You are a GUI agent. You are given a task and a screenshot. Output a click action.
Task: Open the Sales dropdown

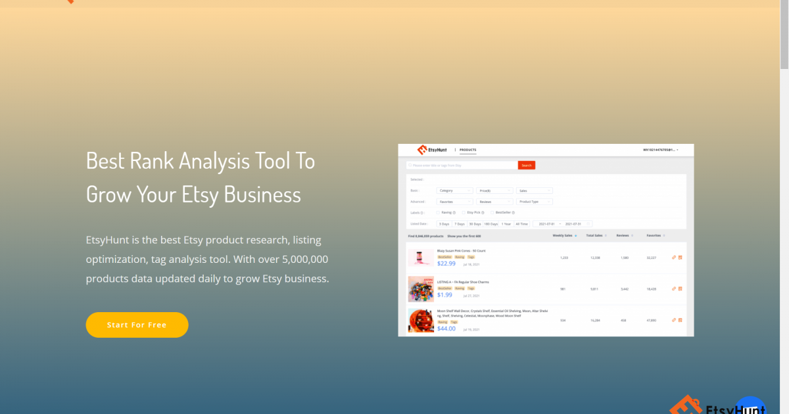click(535, 191)
